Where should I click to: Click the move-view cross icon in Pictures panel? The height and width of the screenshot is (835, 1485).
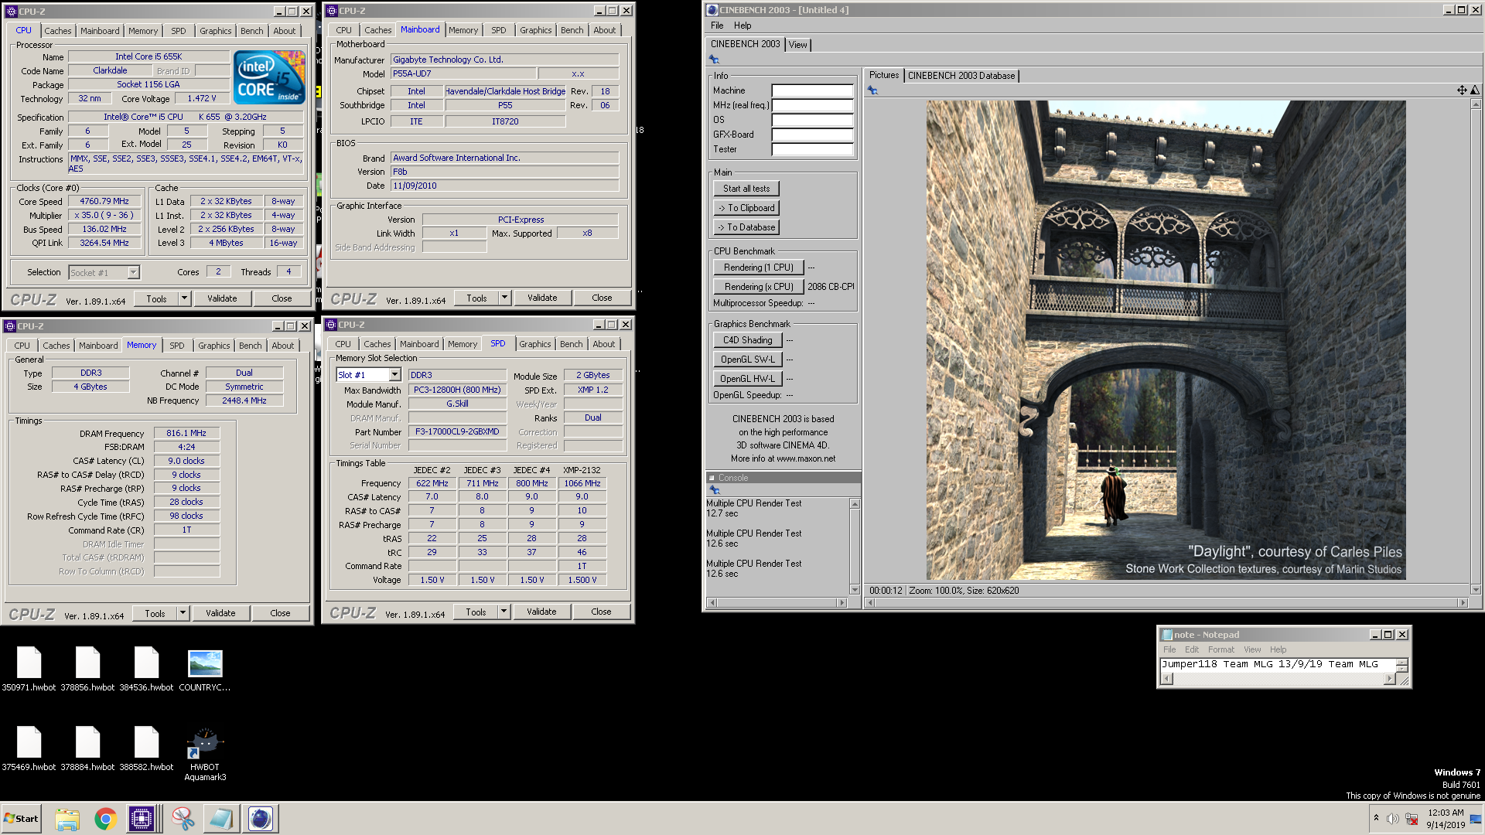(x=1462, y=90)
